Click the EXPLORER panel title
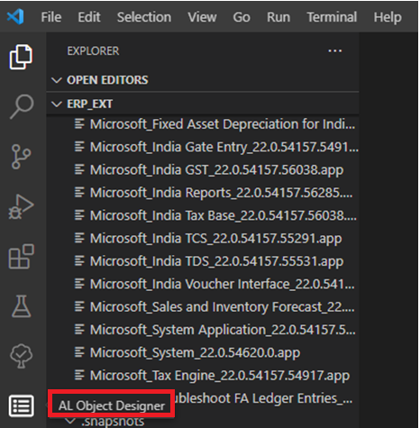The height and width of the screenshot is (428, 420). (x=93, y=51)
